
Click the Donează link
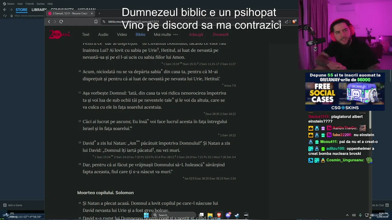pyautogui.click(x=221, y=35)
